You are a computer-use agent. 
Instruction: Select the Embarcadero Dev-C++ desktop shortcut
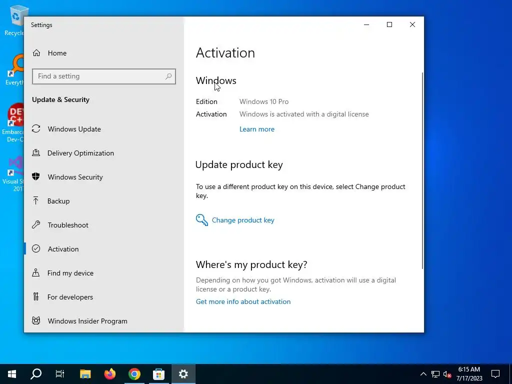[x=13, y=123]
